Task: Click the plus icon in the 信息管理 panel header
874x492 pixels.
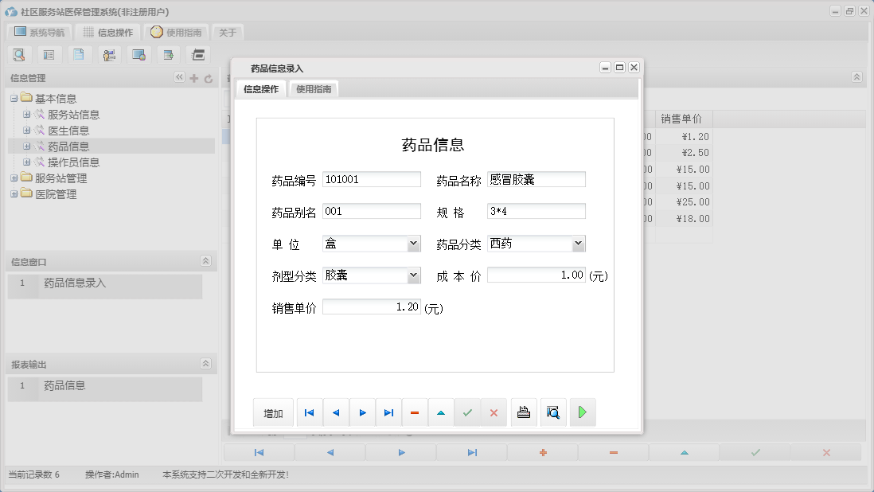Action: (x=195, y=78)
